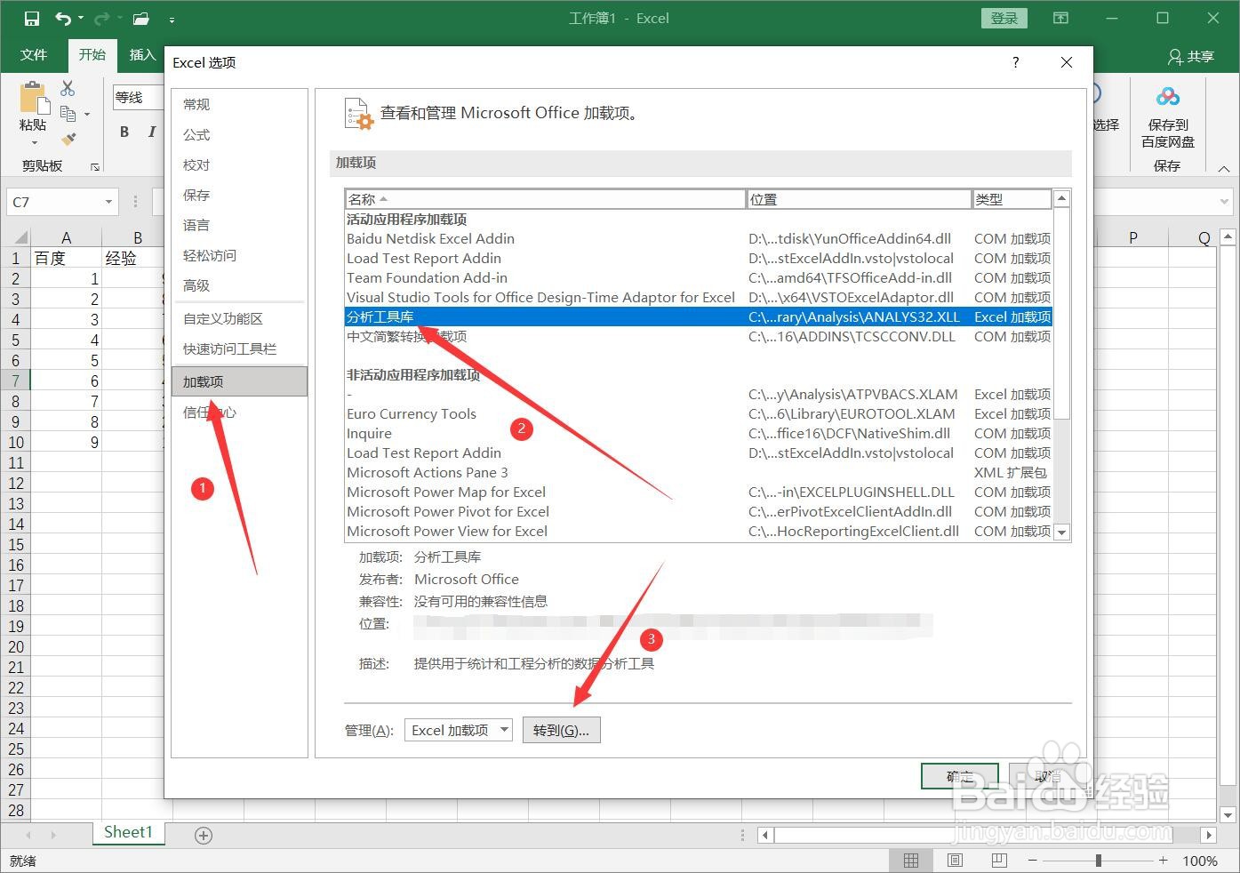1240x873 pixels.
Task: Switch to Normal view icon
Action: (x=911, y=861)
